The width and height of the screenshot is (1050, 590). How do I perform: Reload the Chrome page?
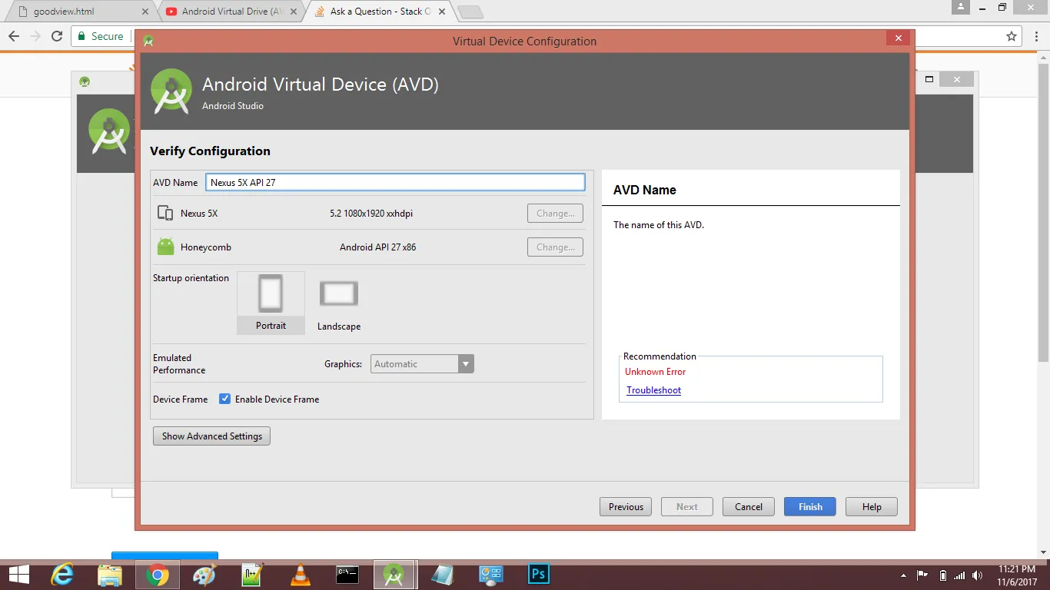57,36
